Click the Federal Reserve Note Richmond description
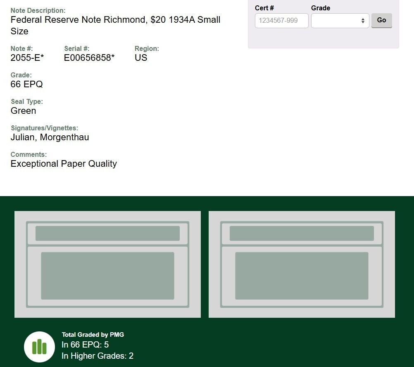 pos(115,25)
